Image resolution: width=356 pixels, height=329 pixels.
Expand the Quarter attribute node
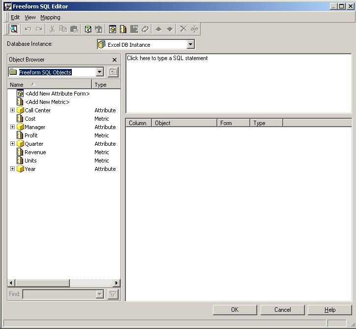click(12, 144)
